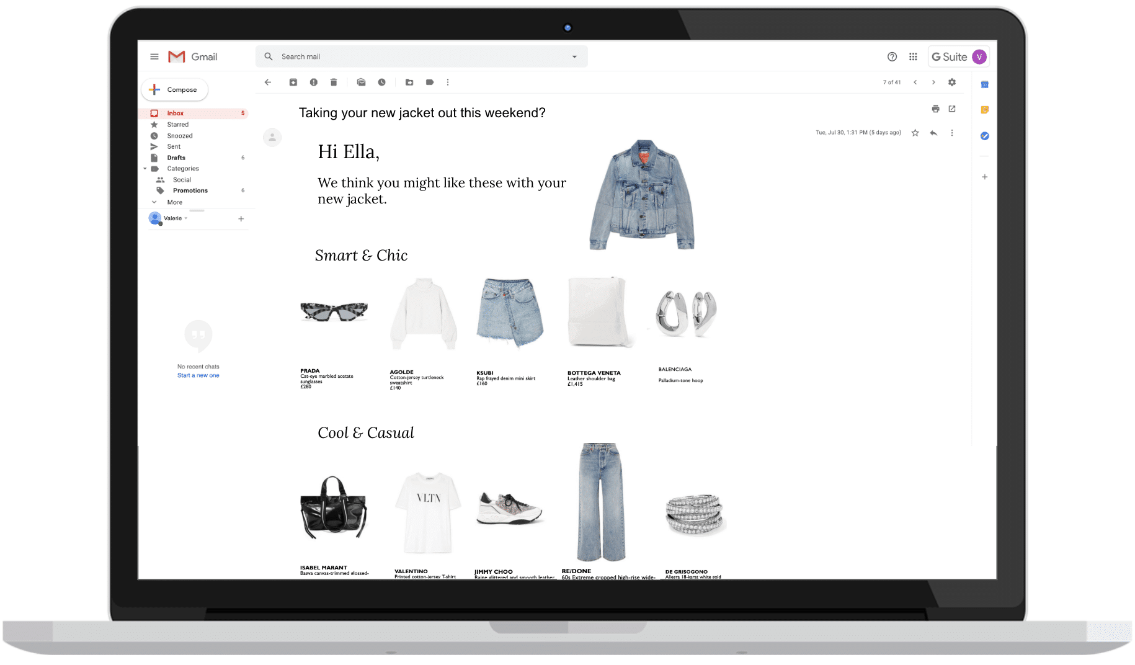Viewport: 1135px width, 665px height.
Task: Go to newer email arrow
Action: click(x=915, y=82)
